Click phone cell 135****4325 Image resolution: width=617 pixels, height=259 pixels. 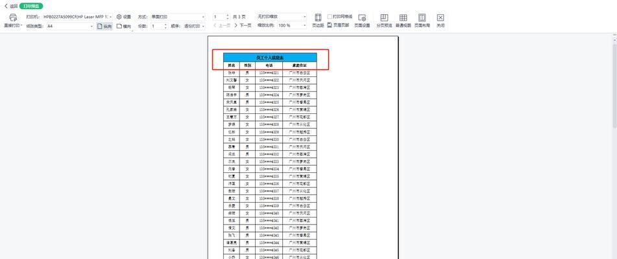(269, 102)
